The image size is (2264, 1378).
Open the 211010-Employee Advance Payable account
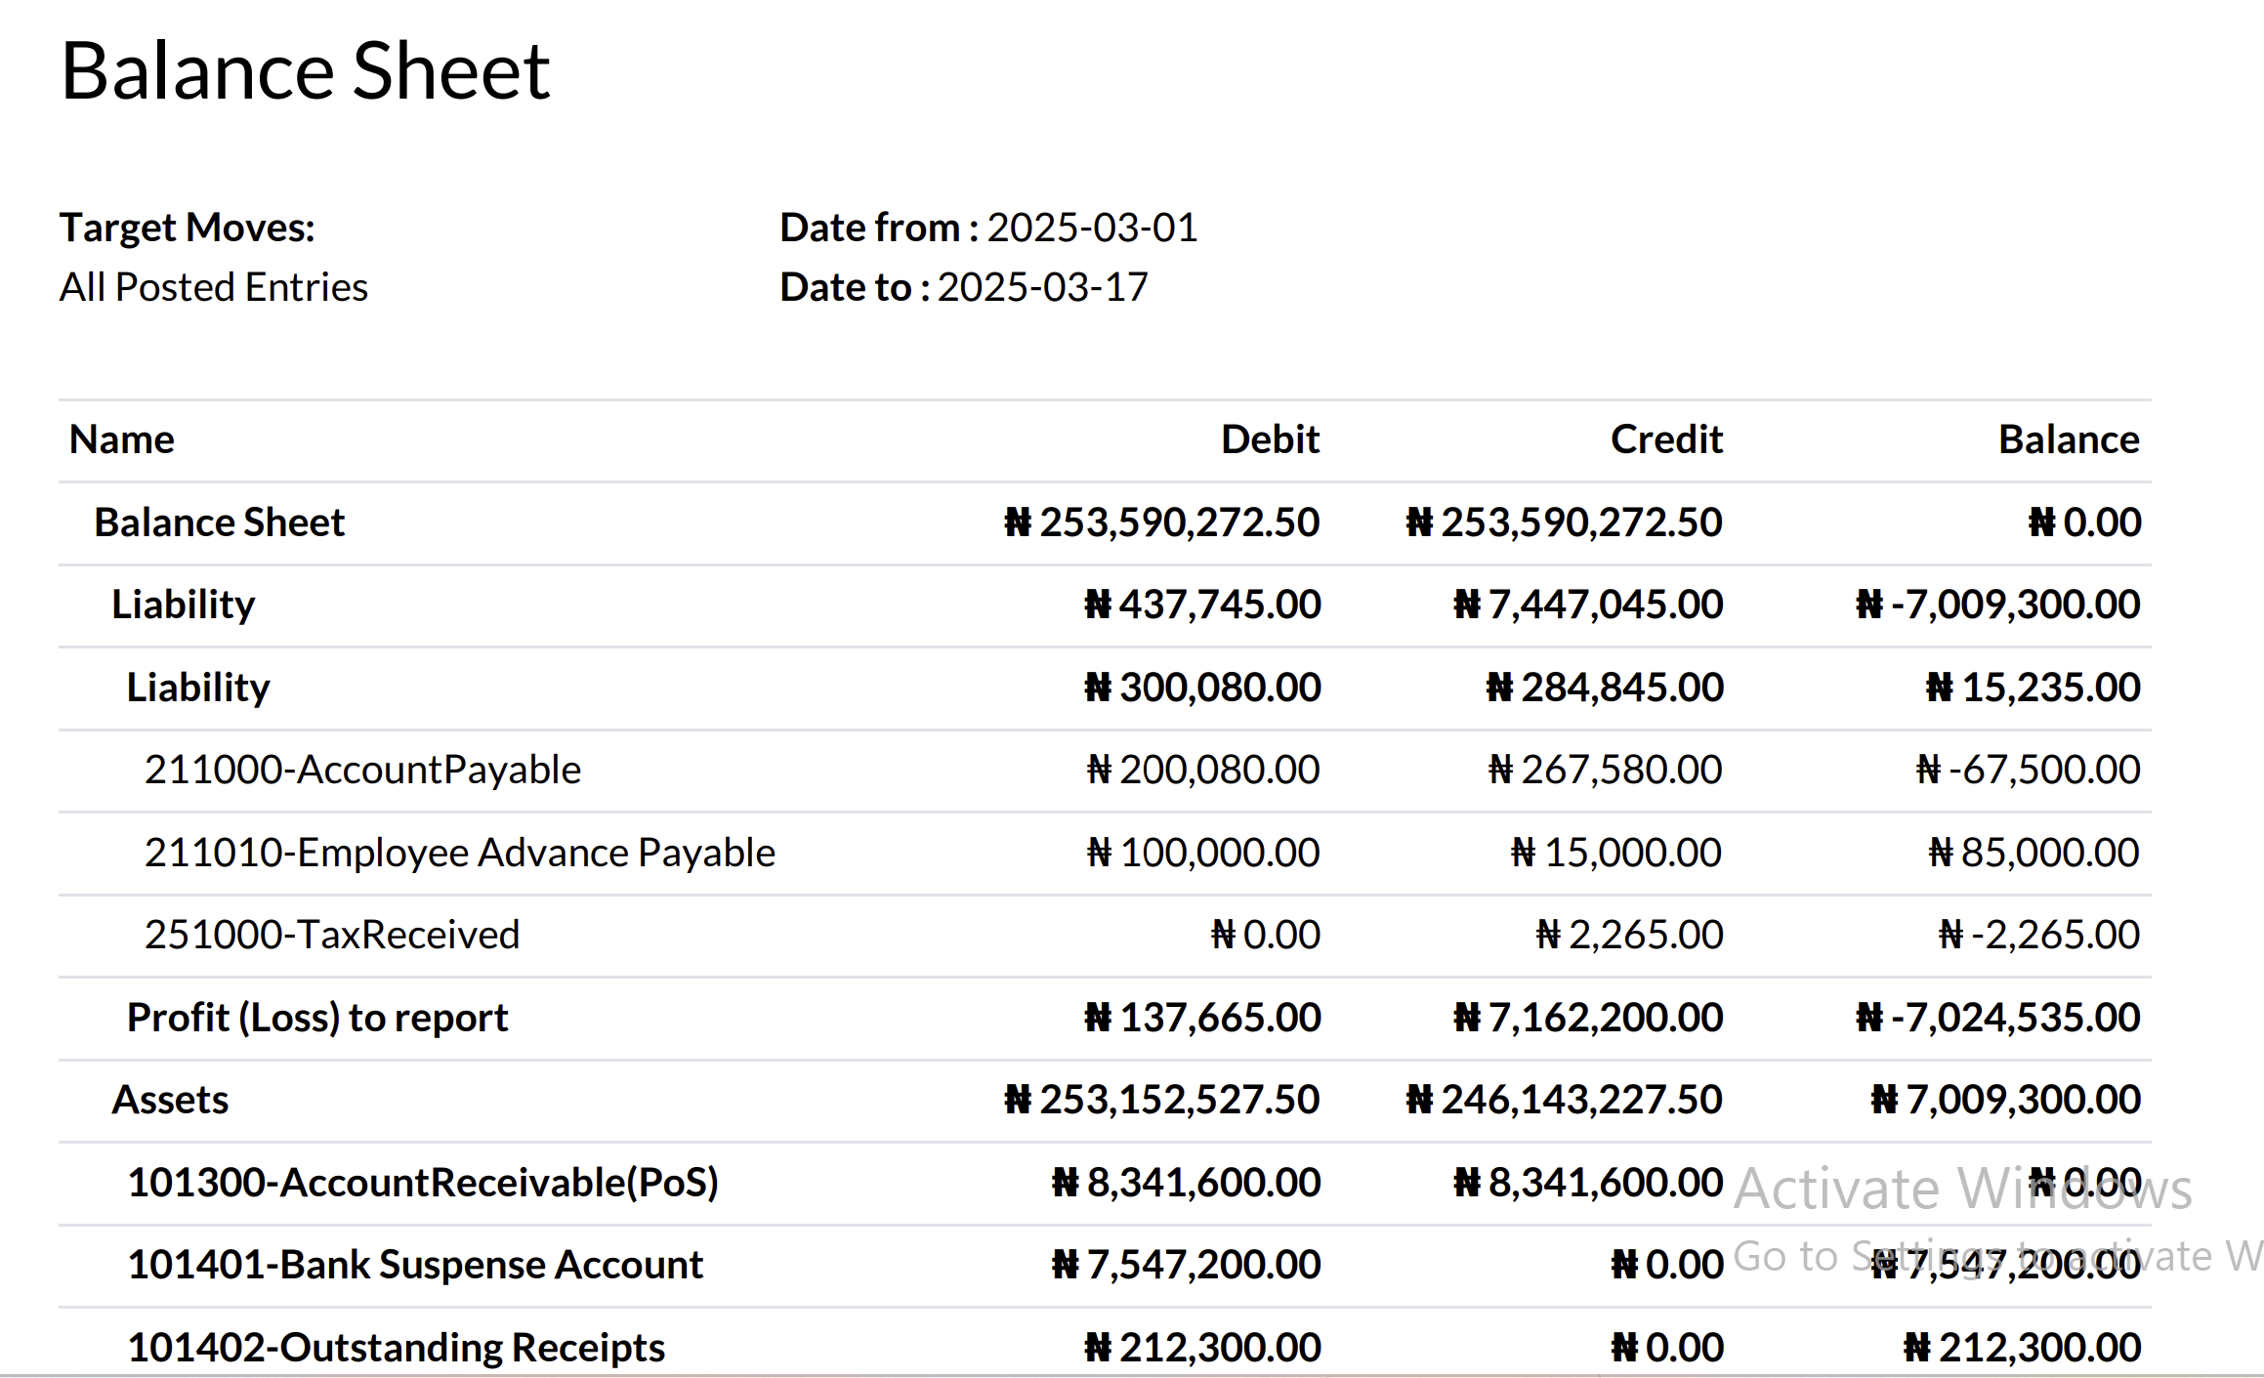click(x=459, y=851)
